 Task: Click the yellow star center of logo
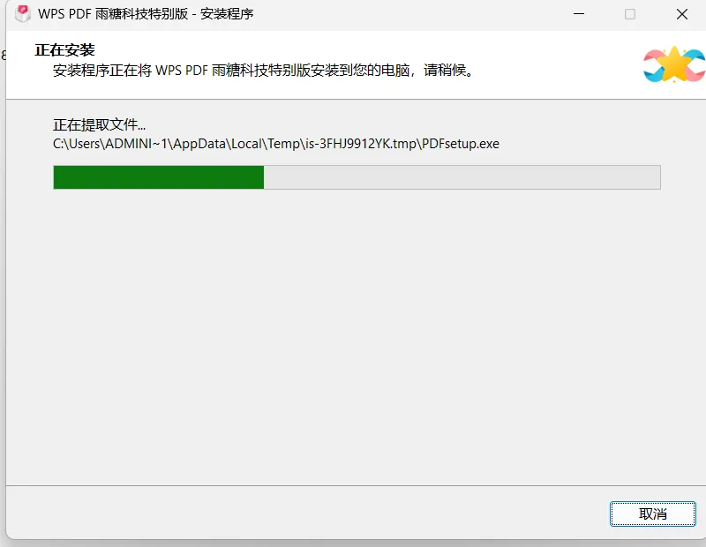(x=674, y=64)
